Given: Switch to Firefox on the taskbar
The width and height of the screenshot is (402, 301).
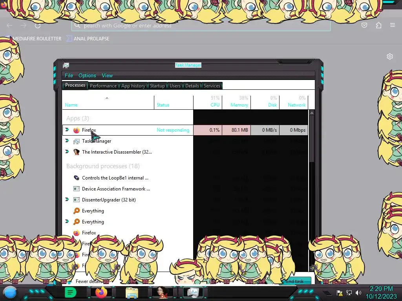Looking at the screenshot, I should [x=101, y=292].
